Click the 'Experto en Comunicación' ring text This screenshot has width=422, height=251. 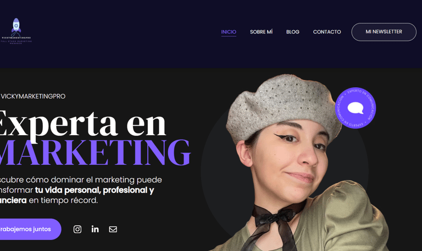(x=356, y=108)
